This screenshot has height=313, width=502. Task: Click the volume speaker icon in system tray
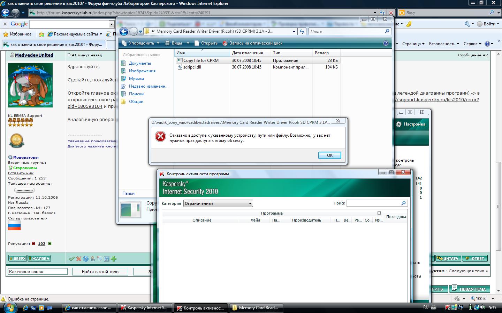point(482,307)
